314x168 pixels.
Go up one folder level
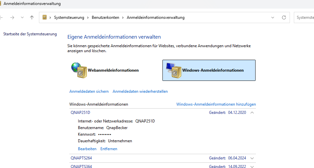32,17
